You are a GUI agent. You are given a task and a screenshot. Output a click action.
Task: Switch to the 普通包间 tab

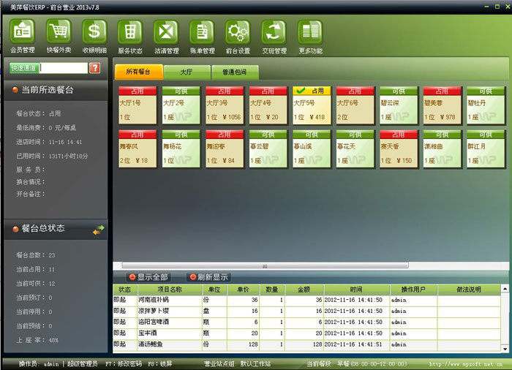point(230,72)
